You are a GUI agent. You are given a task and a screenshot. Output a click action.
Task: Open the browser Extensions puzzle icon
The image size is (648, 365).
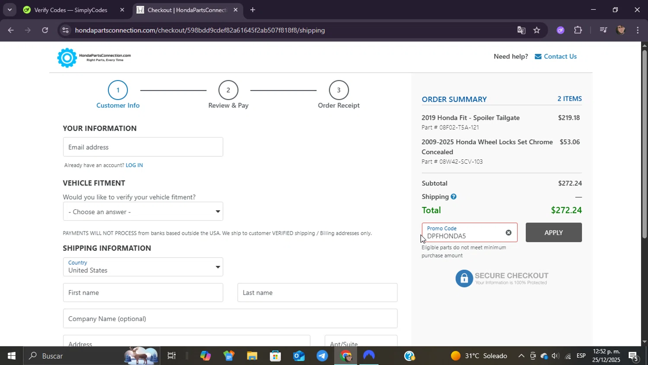tap(578, 30)
